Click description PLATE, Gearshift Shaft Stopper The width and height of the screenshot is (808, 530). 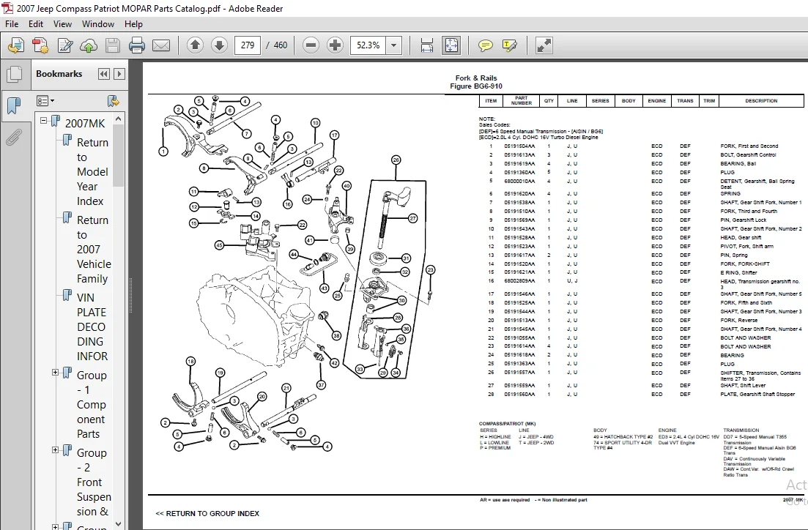pos(757,395)
